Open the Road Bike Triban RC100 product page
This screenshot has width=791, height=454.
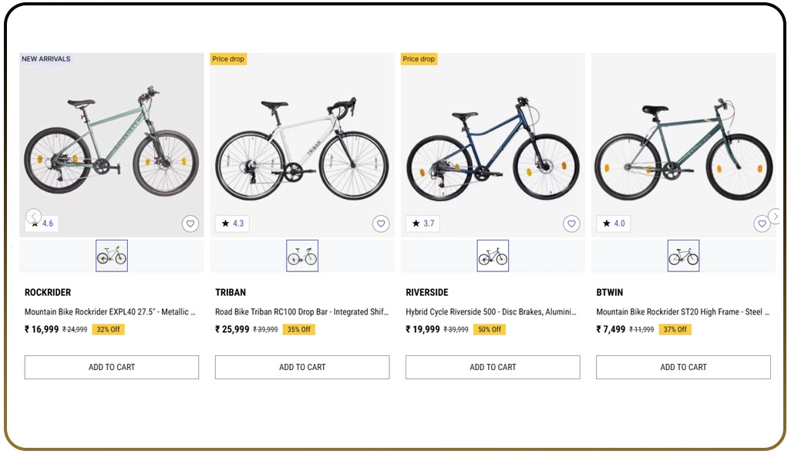click(301, 311)
